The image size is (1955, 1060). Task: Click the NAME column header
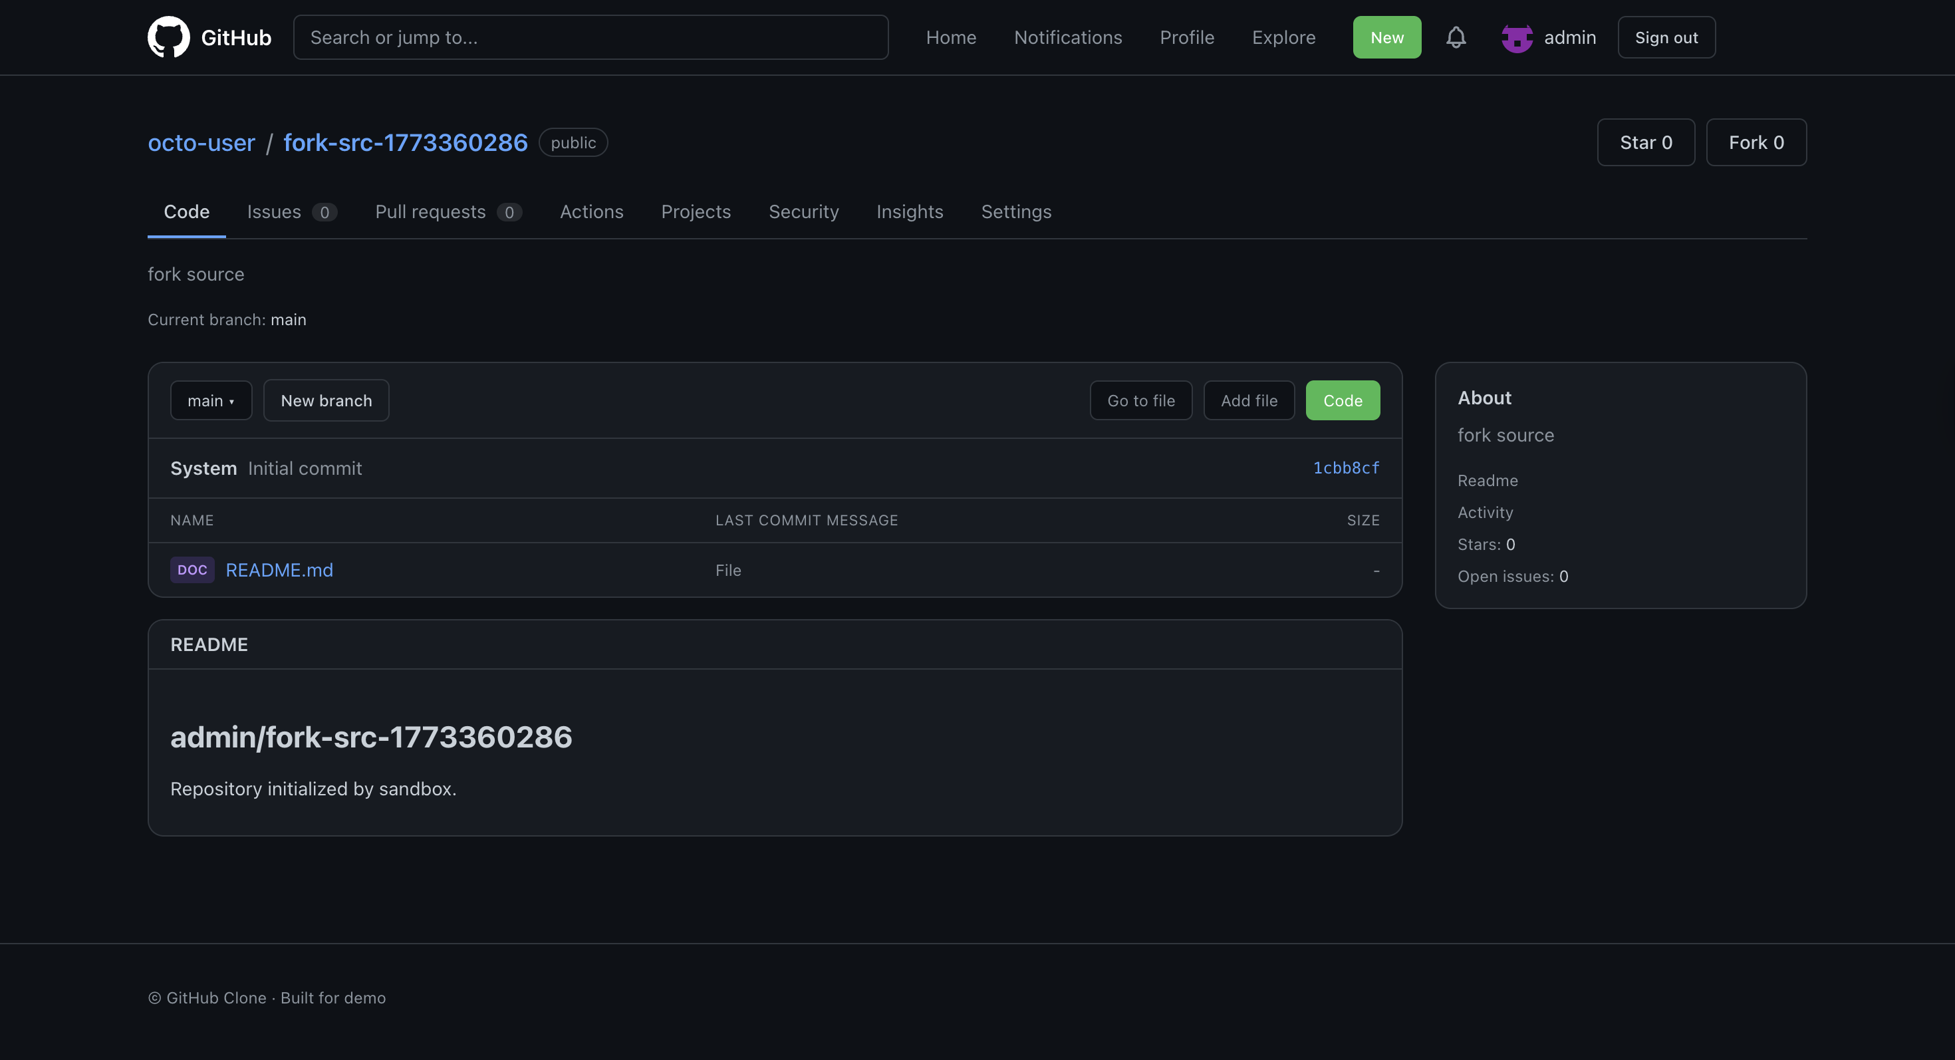pos(192,520)
